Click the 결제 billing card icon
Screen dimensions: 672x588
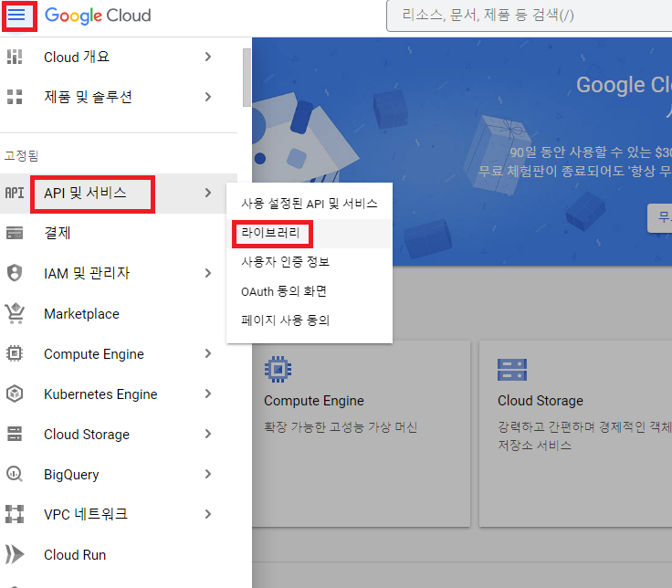(x=15, y=233)
